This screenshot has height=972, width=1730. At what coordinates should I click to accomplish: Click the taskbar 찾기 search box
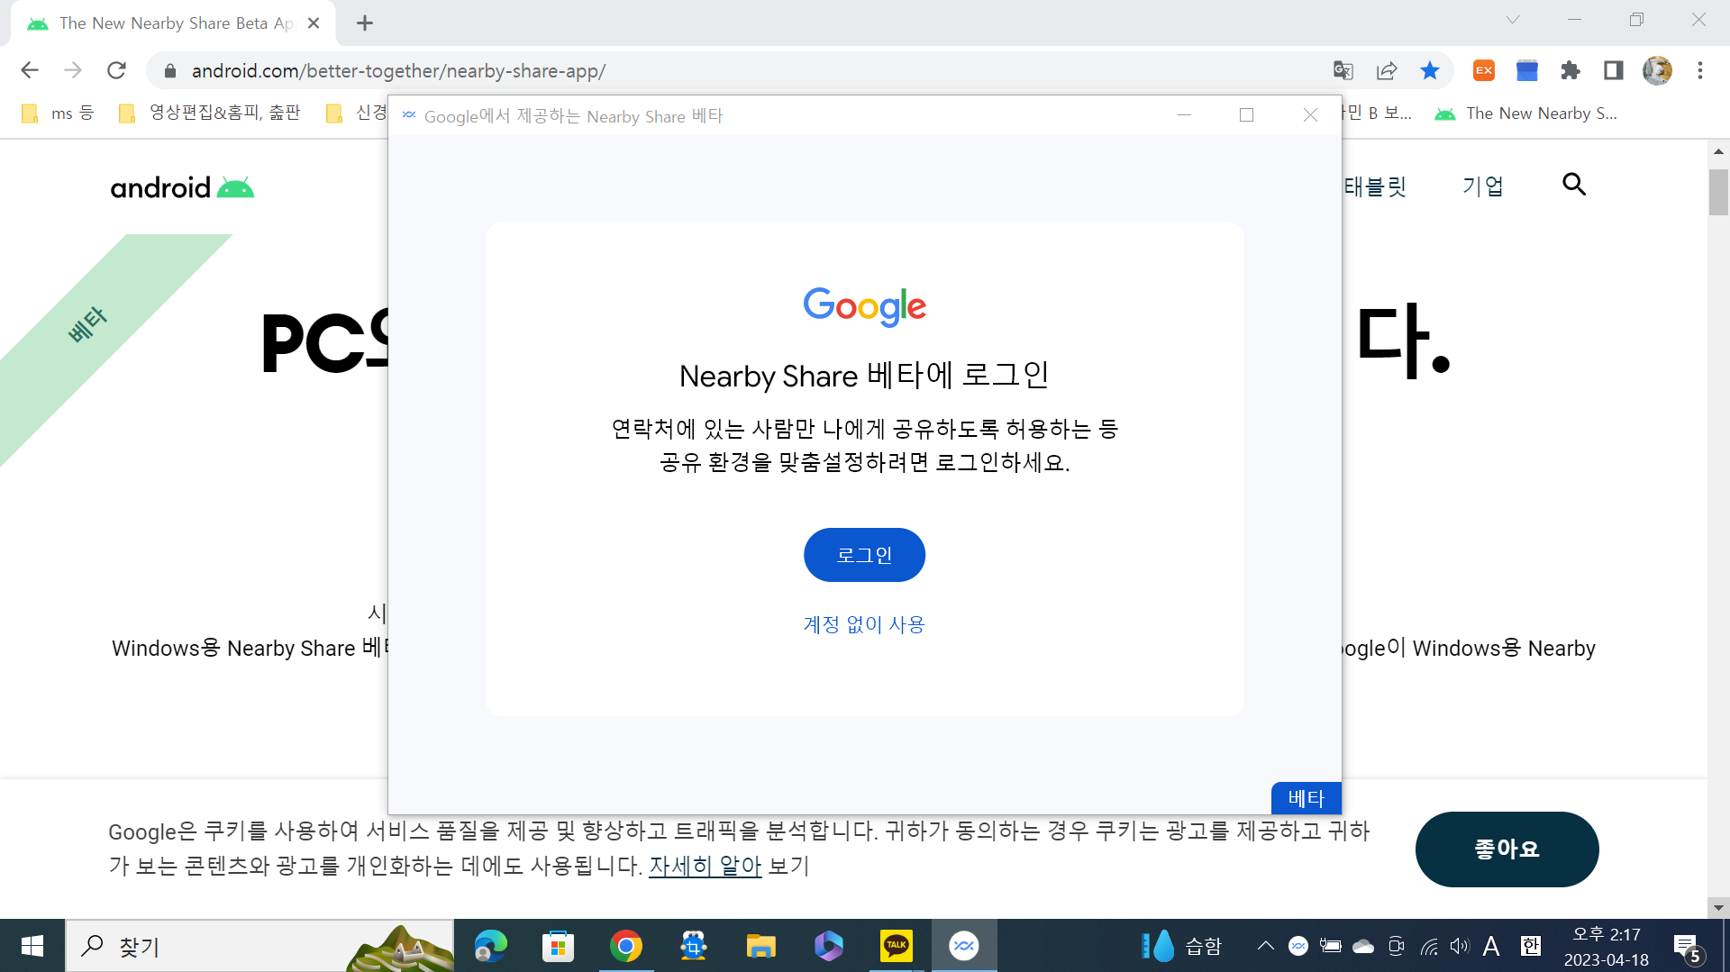coord(259,946)
